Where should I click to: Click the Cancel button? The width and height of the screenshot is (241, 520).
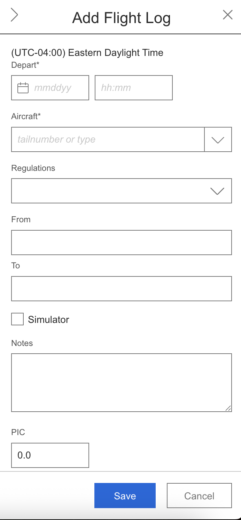coord(199,496)
